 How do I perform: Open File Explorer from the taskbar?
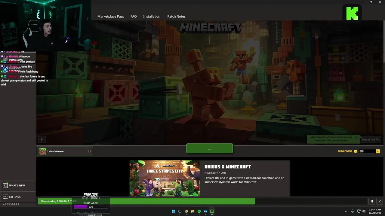coord(193,211)
